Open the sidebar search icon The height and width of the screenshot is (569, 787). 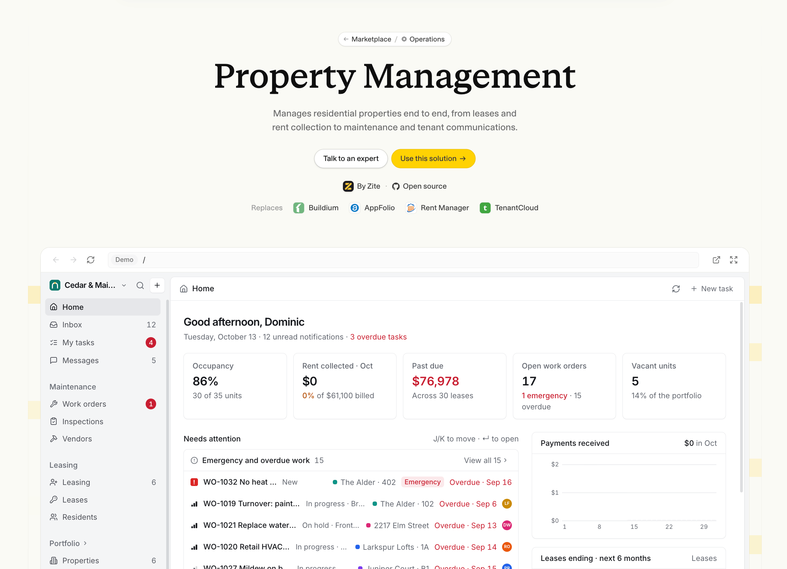coord(140,286)
